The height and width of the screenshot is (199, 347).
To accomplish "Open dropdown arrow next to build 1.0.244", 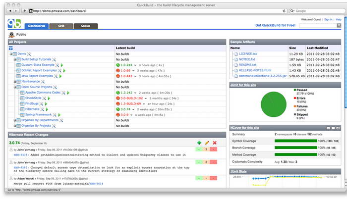I will click(135, 65).
